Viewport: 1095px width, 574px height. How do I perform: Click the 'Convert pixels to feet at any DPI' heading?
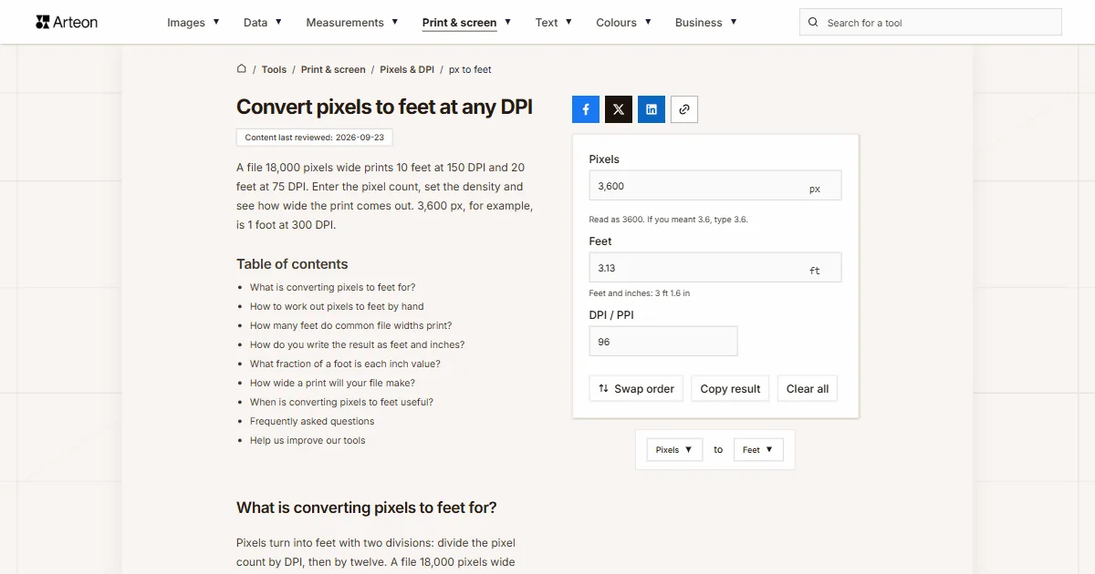pos(384,107)
